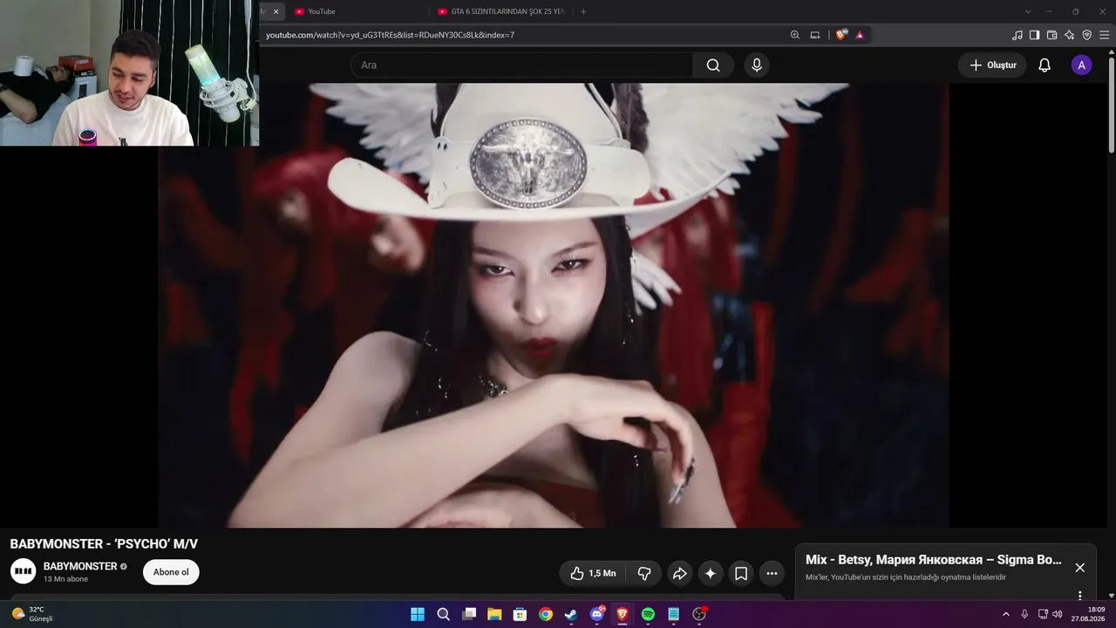
Task: Open File Explorer from the taskbar
Action: [x=494, y=614]
